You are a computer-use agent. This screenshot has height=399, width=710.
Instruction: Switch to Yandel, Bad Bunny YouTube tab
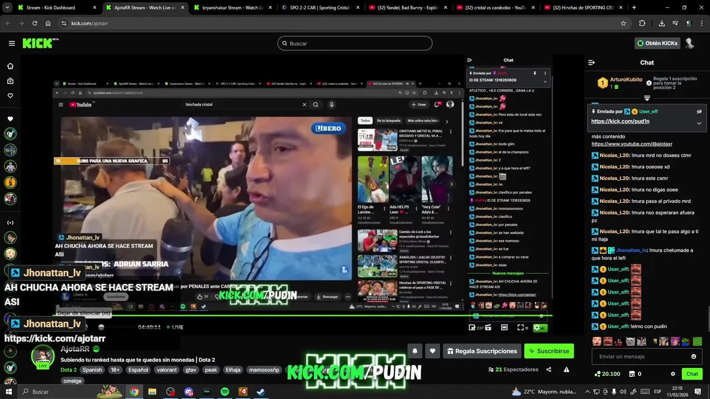tap(408, 8)
